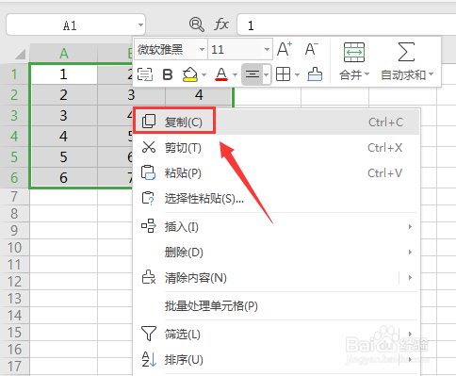The image size is (456, 376).
Task: Expand the 合并 merge dropdown arrow
Action: click(366, 74)
